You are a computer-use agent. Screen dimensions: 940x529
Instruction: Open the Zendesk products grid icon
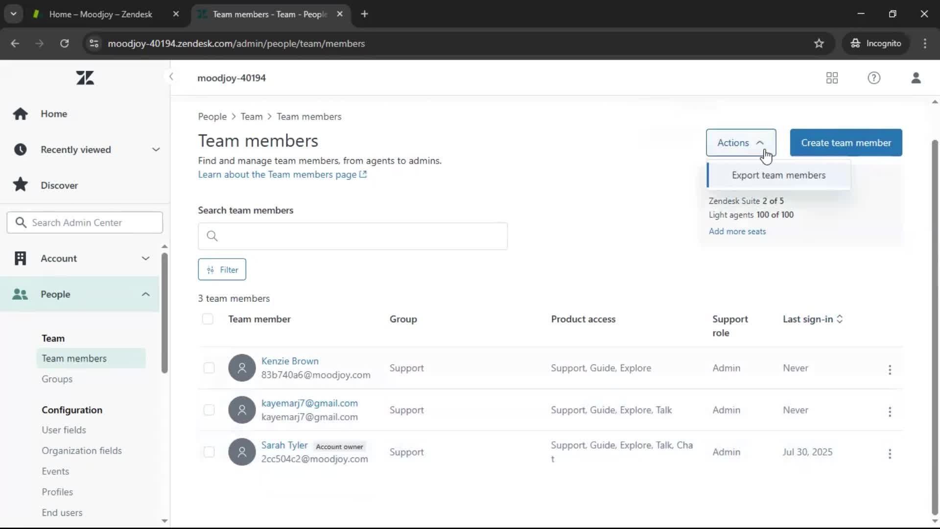click(832, 78)
